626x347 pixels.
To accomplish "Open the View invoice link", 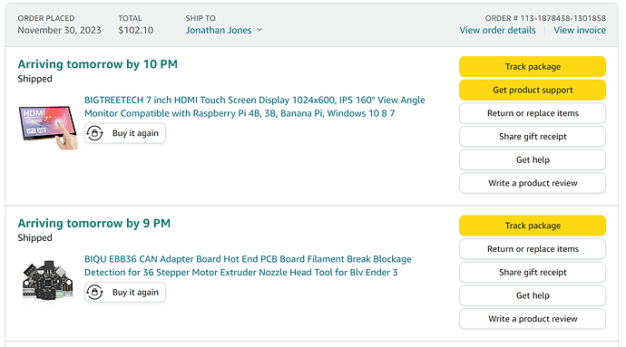I will 580,30.
